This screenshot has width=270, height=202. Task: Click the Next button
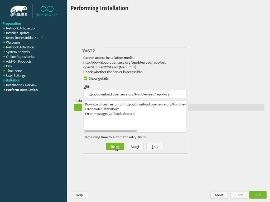[x=258, y=195]
